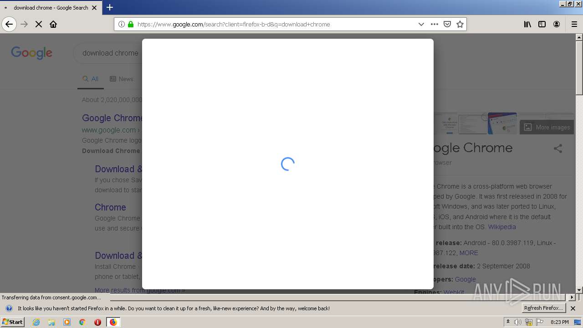Open the Wikipedia link

pos(502,227)
